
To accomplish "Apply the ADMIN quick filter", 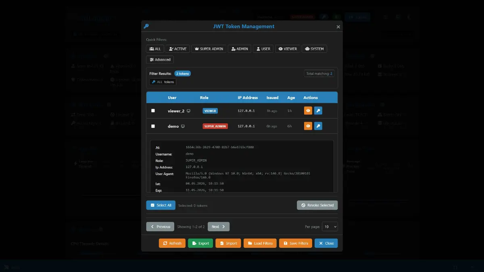I will pyautogui.click(x=240, y=49).
